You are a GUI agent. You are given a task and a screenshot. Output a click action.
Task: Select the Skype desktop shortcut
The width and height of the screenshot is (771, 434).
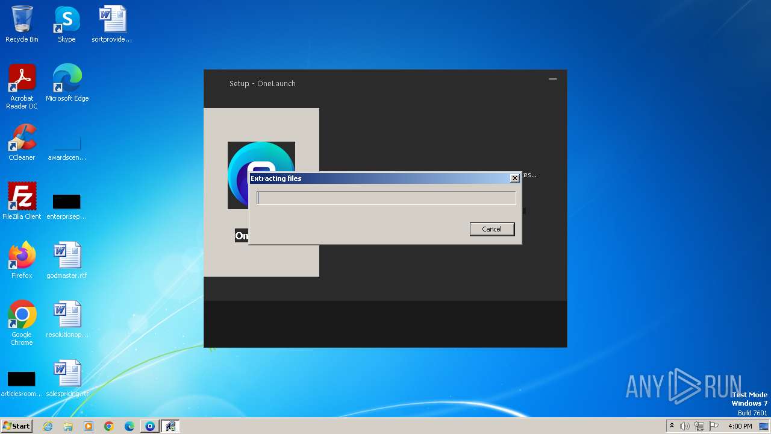[67, 24]
